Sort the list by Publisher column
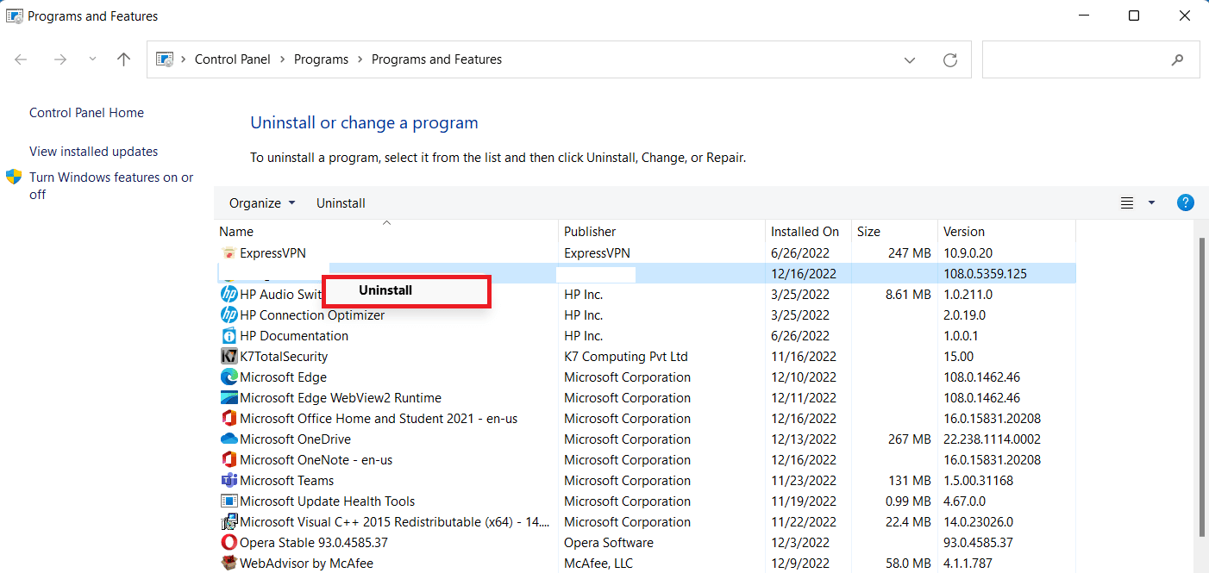This screenshot has height=573, width=1209. tap(590, 232)
